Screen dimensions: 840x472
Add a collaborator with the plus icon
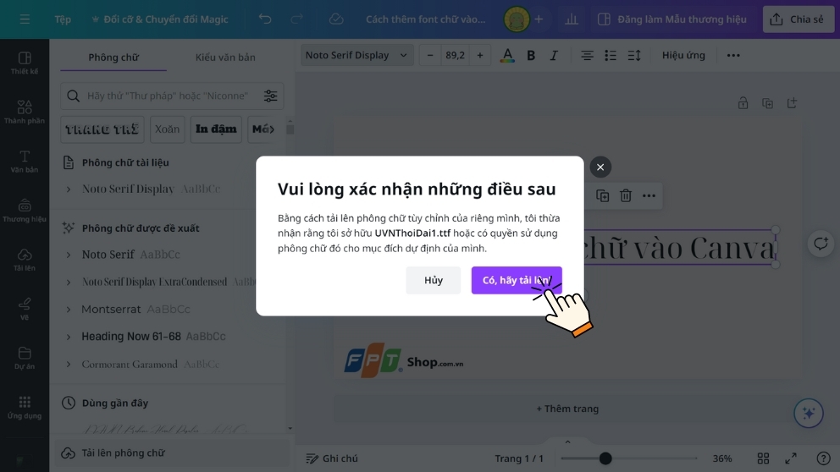point(539,19)
